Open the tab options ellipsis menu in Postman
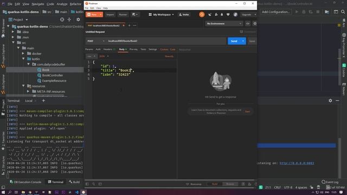 click(134, 25)
